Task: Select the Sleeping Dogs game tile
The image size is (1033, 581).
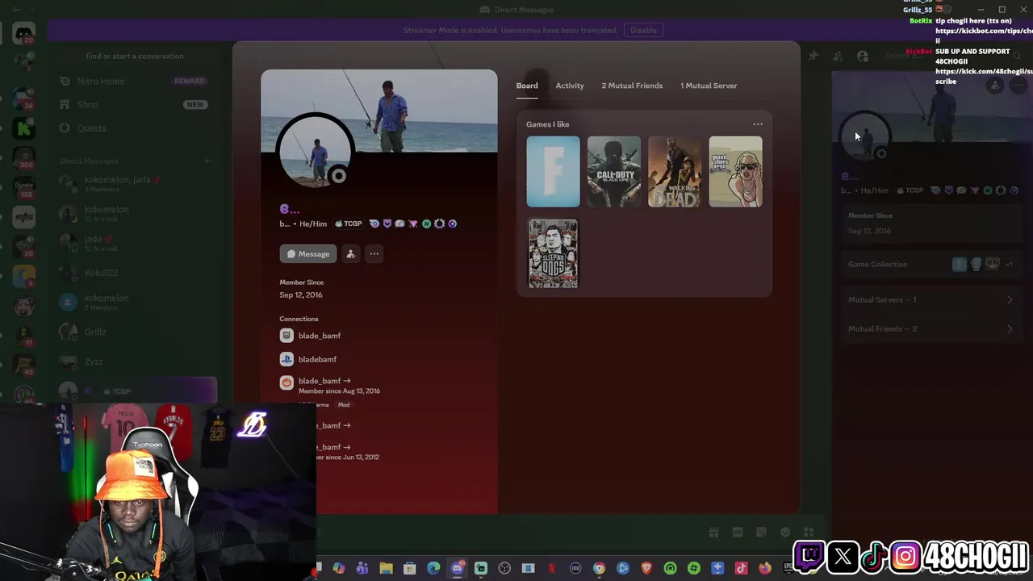Action: pyautogui.click(x=553, y=253)
